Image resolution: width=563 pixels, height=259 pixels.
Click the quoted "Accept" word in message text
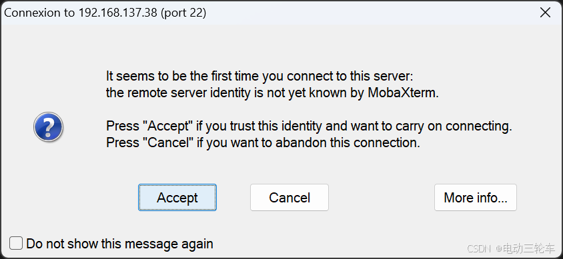[x=168, y=126]
